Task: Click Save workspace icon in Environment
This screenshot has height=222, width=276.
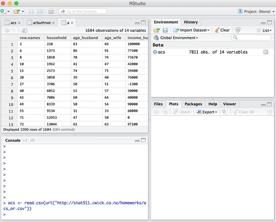Action: 165,30
